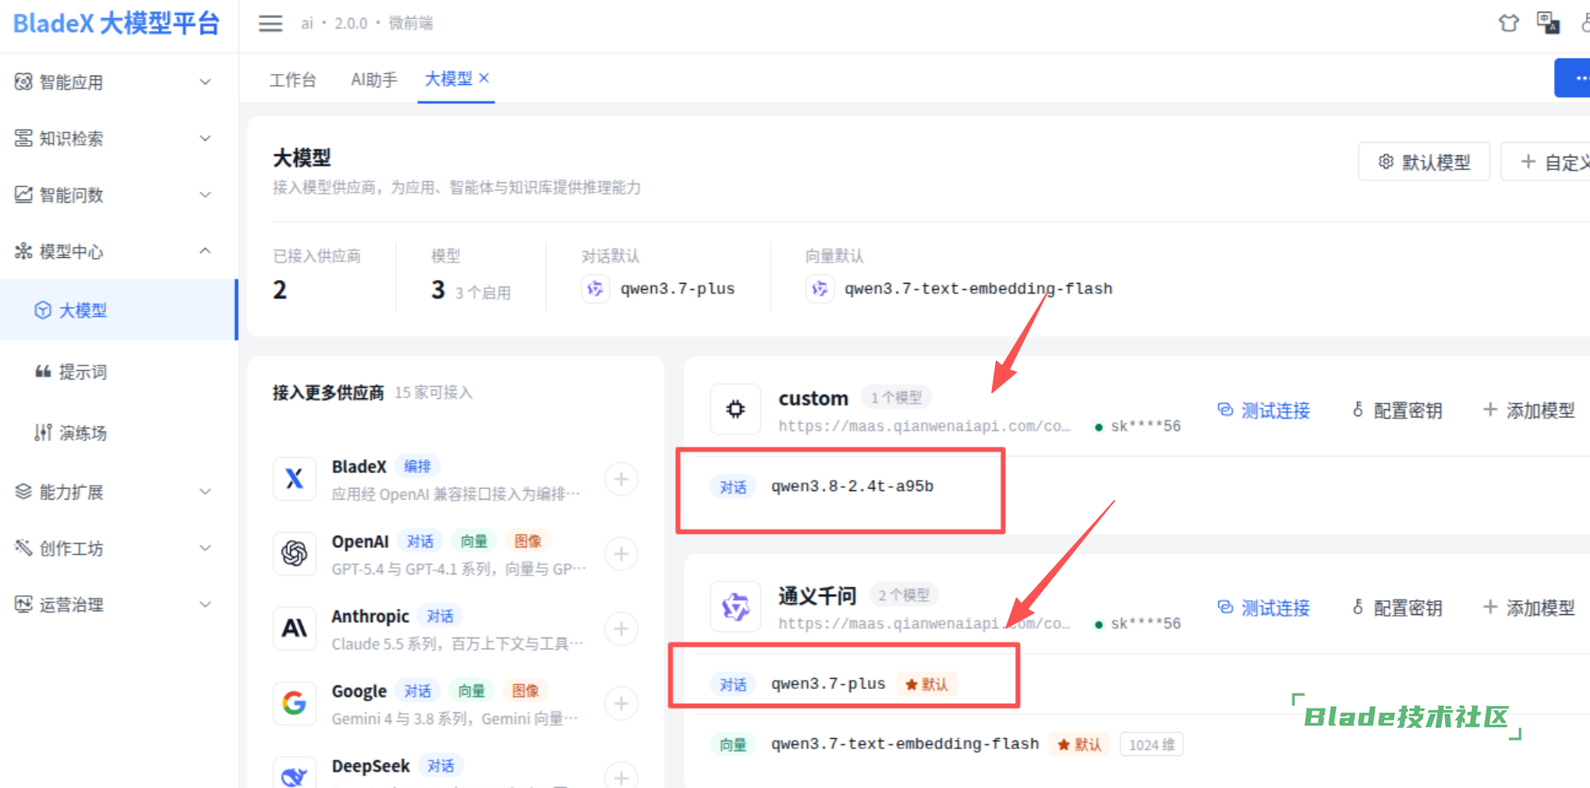The height and width of the screenshot is (788, 1590).
Task: Click 添加模型 for custom provider
Action: [x=1529, y=410]
